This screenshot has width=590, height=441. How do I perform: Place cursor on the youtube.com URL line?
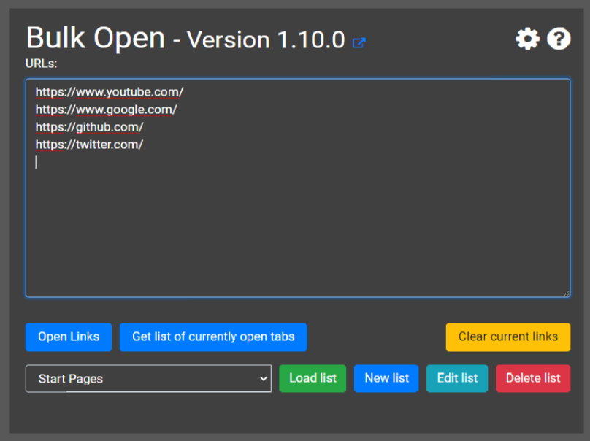110,92
